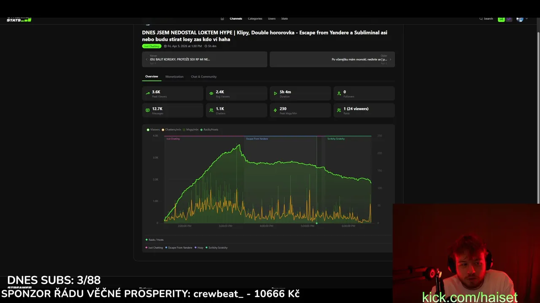Open the Channels menu item

click(236, 19)
